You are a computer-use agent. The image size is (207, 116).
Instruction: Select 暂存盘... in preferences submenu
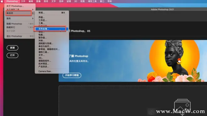pyautogui.click(x=52, y=38)
